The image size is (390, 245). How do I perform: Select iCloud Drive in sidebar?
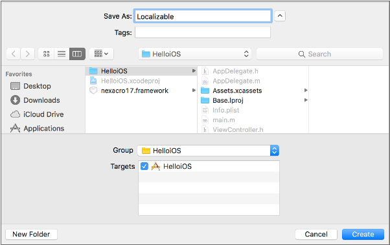pos(37,114)
